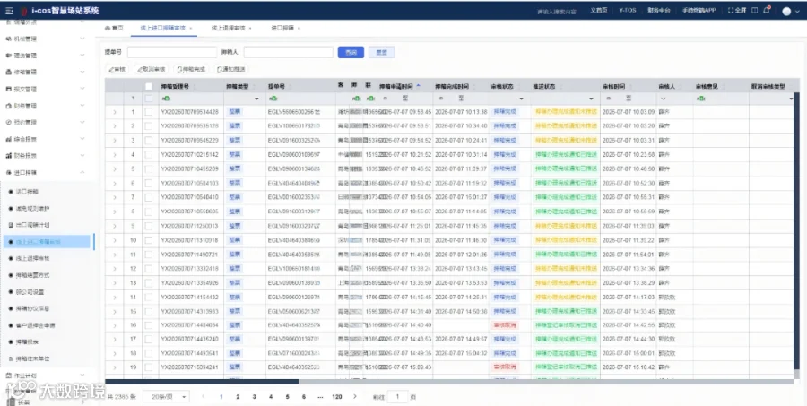
Task: Focus the 押箱人 input field
Action: click(x=288, y=52)
